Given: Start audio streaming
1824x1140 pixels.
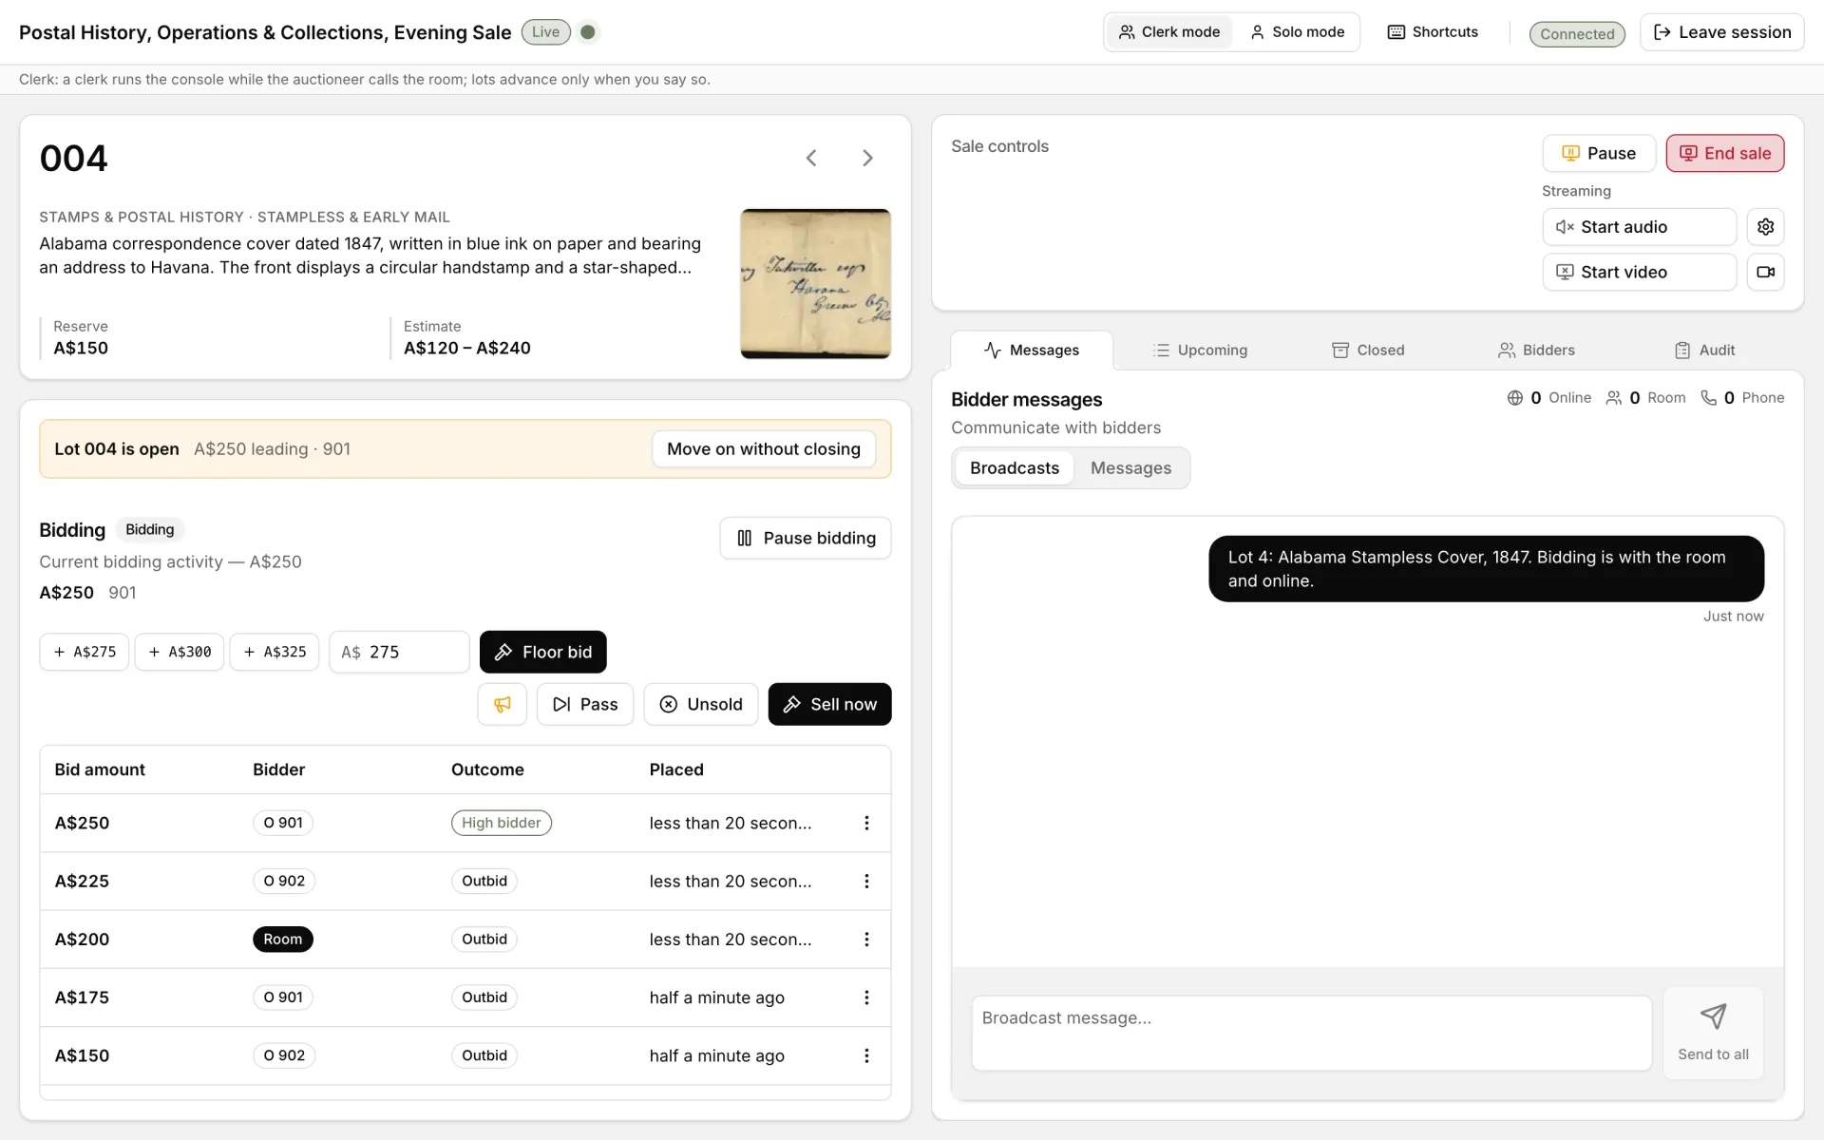Looking at the screenshot, I should tap(1639, 227).
